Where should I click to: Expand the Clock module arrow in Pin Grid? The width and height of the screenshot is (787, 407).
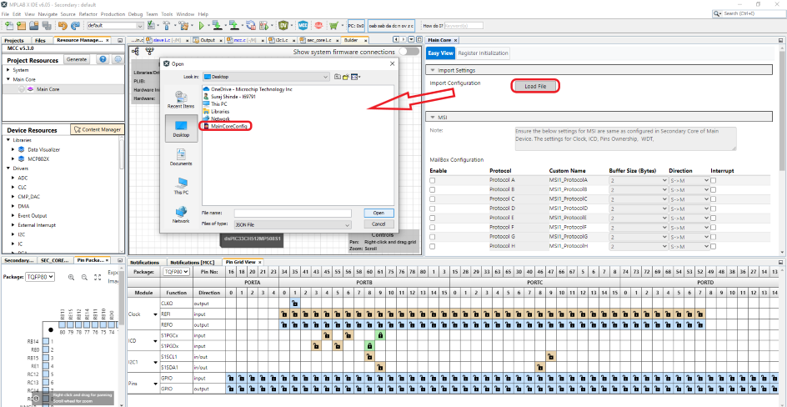155,314
